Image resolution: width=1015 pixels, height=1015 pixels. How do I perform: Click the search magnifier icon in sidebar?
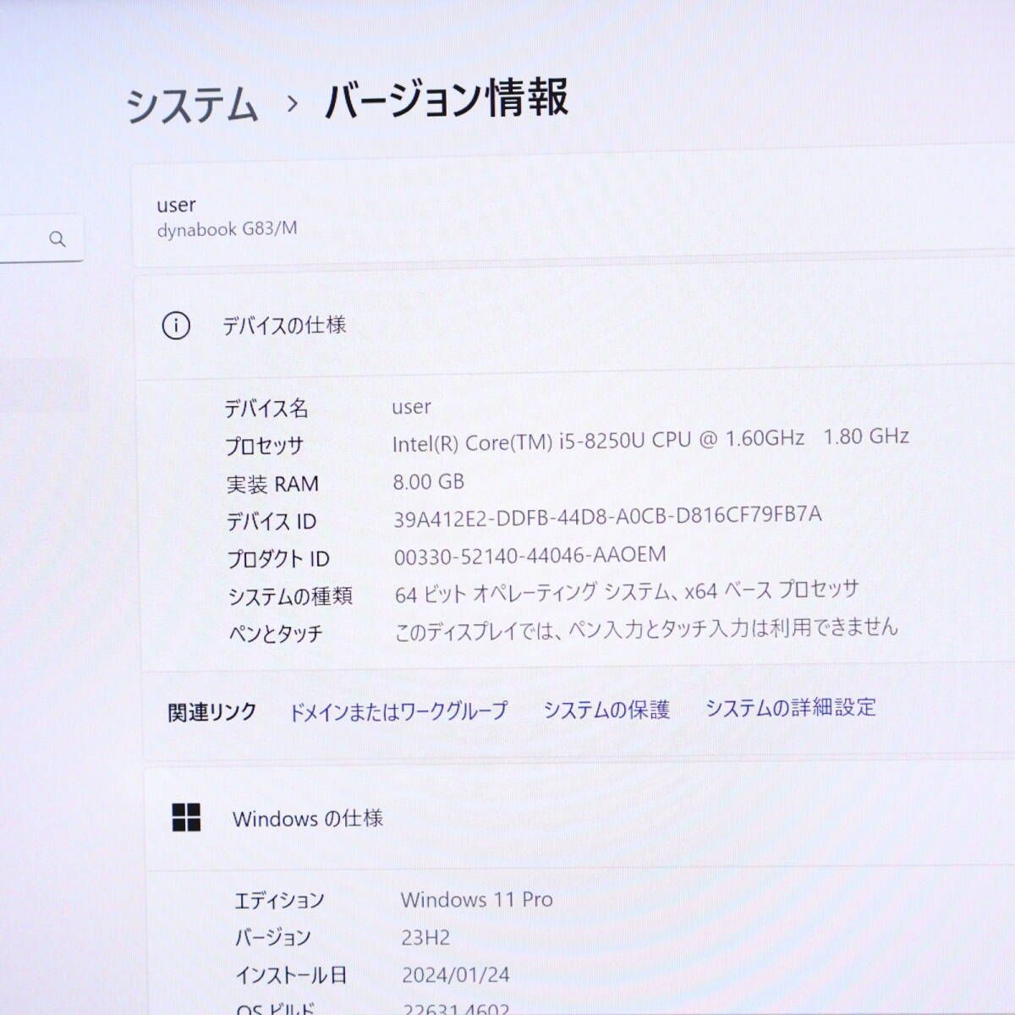coord(58,239)
